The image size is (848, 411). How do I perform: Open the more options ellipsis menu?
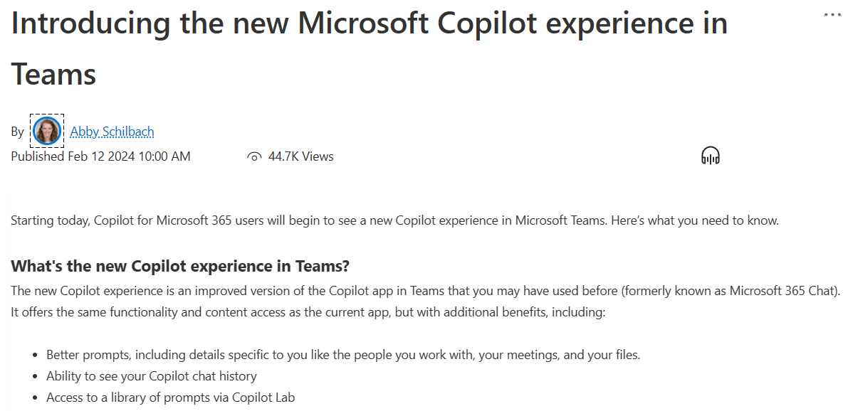pos(832,15)
